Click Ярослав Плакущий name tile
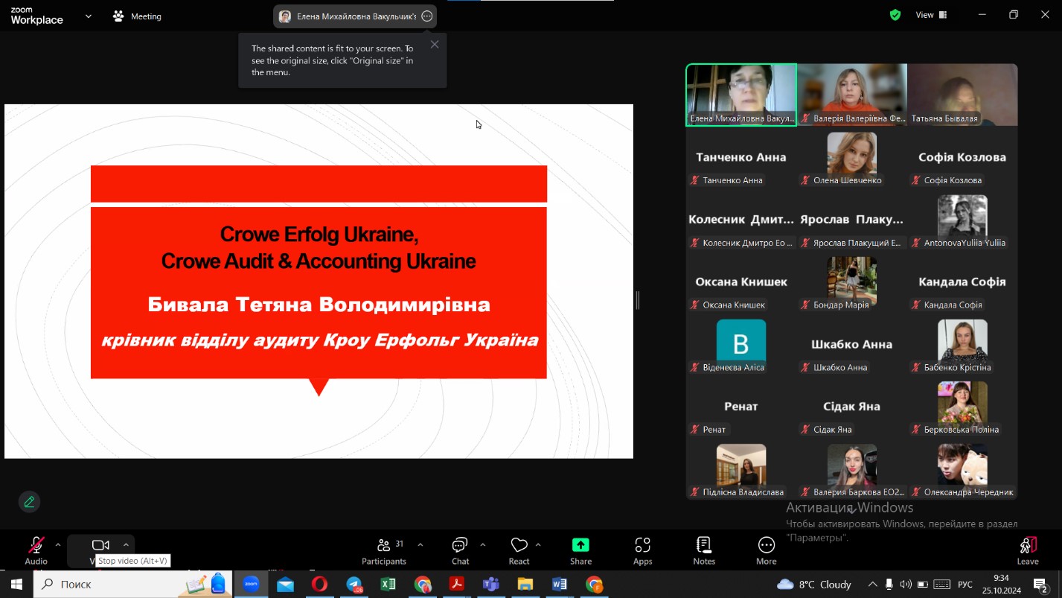 852,220
